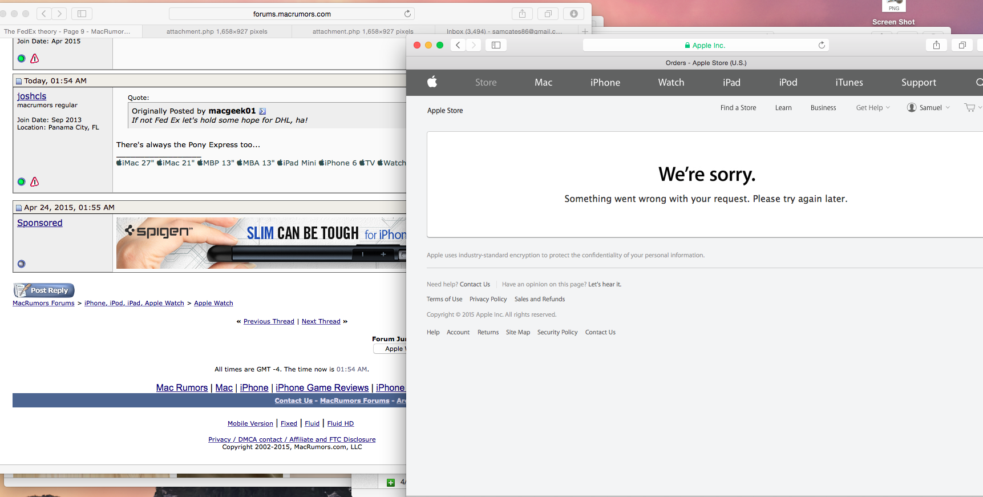Open the iTunes section in the Apple navigation
Image resolution: width=983 pixels, height=497 pixels.
pos(849,82)
